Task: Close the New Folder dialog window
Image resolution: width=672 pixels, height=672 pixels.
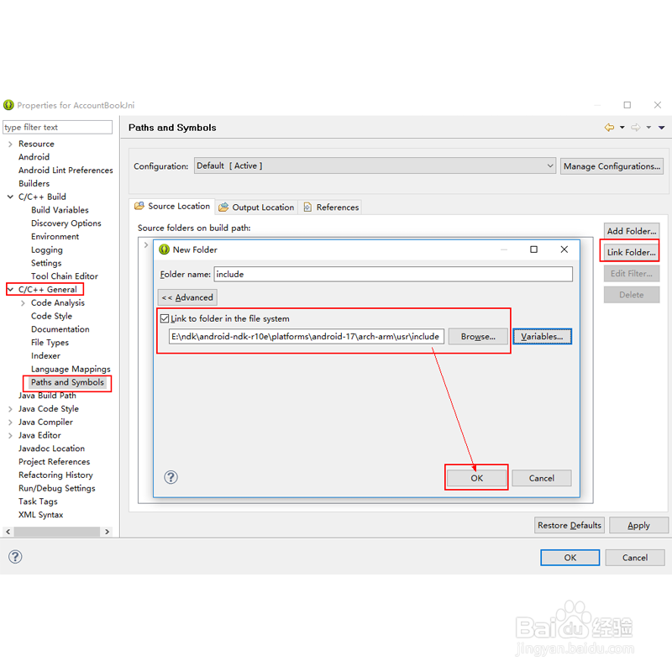Action: [564, 249]
